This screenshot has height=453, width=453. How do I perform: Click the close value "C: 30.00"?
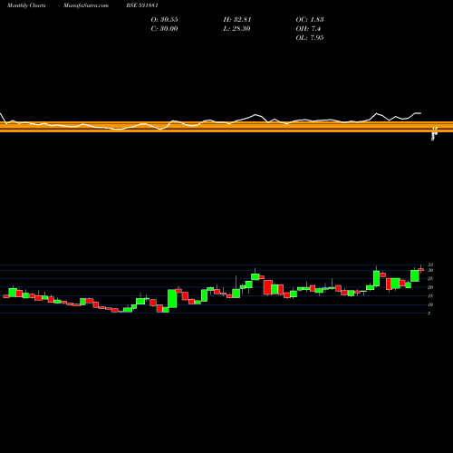164,29
